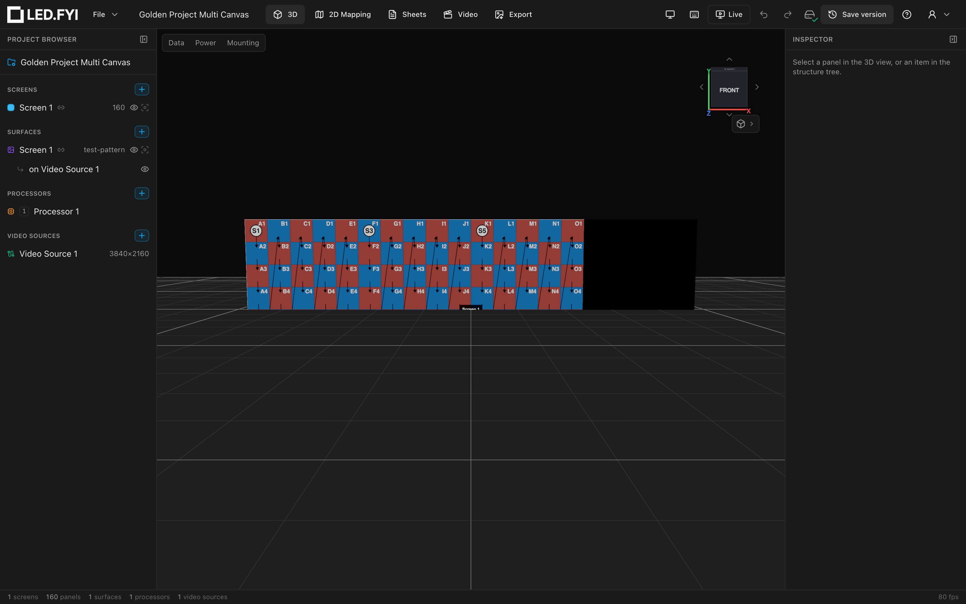Click the cloud sync status icon

tap(810, 15)
